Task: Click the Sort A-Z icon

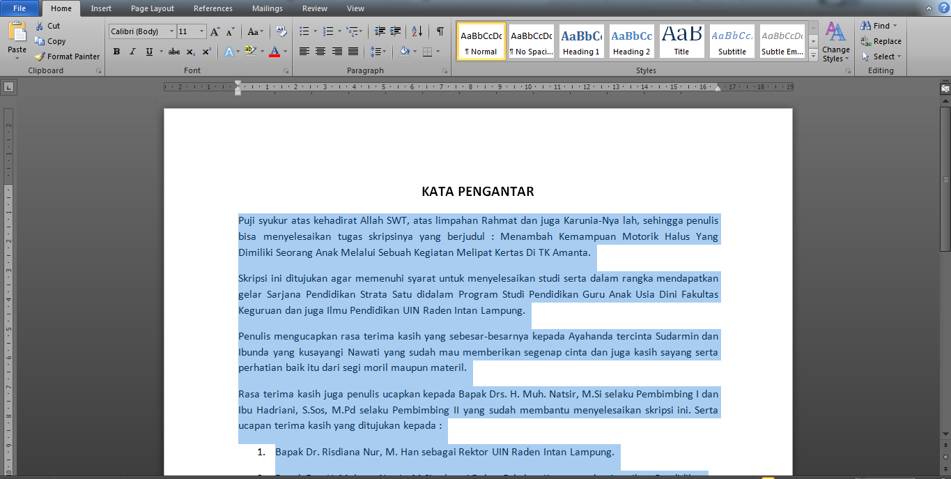Action: point(417,31)
